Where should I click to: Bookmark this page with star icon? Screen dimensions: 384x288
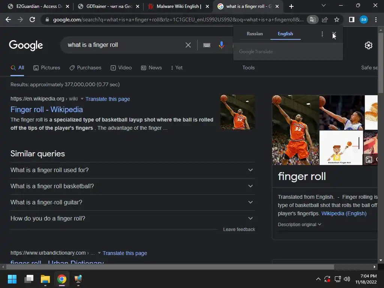point(337,19)
